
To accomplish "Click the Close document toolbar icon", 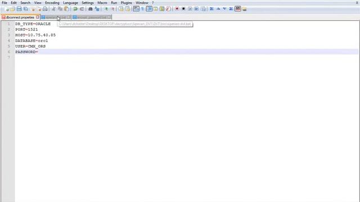I will click(33, 9).
